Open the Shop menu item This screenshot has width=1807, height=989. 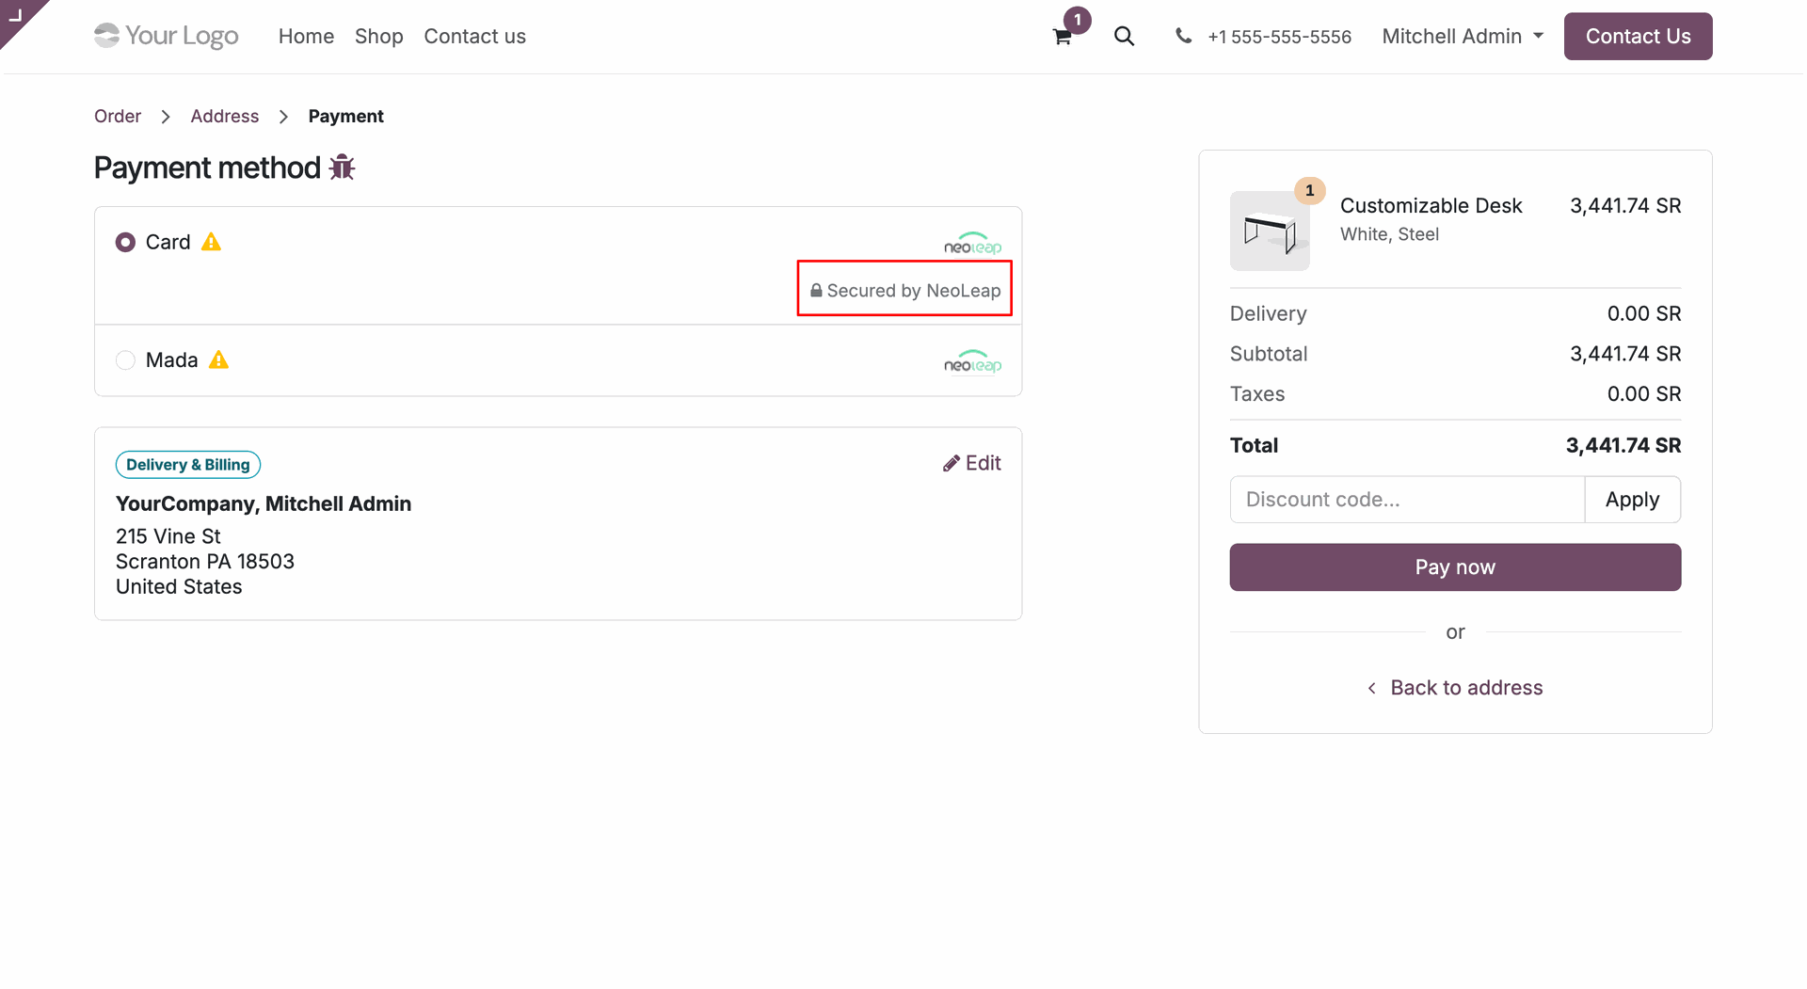(x=378, y=36)
